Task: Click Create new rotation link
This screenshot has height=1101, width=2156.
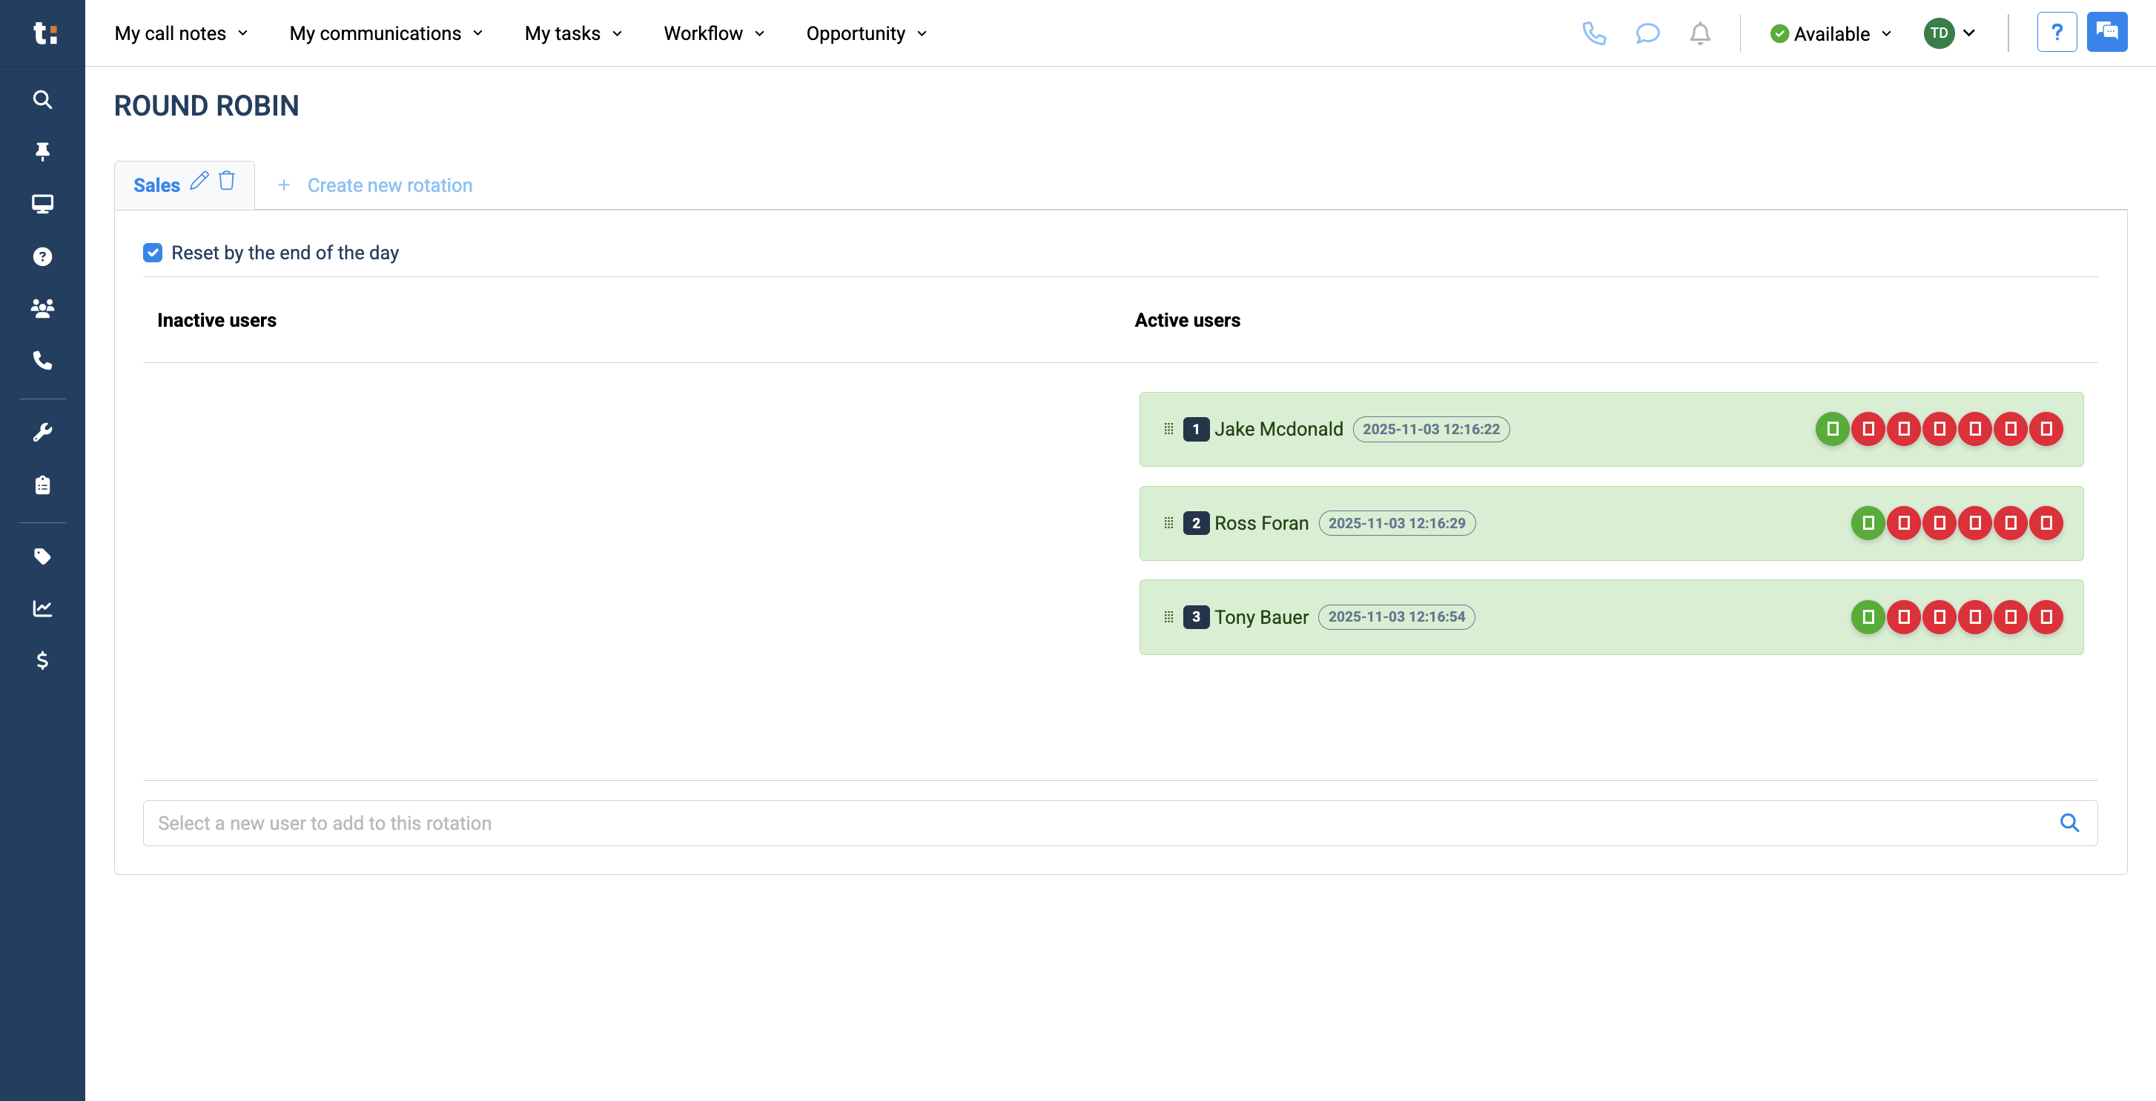Action: (374, 186)
